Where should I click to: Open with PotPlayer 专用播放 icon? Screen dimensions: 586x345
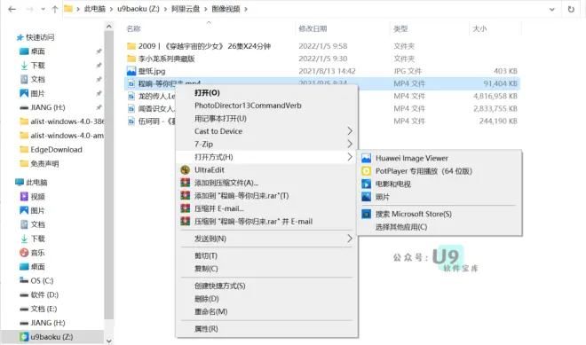pyautogui.click(x=366, y=171)
